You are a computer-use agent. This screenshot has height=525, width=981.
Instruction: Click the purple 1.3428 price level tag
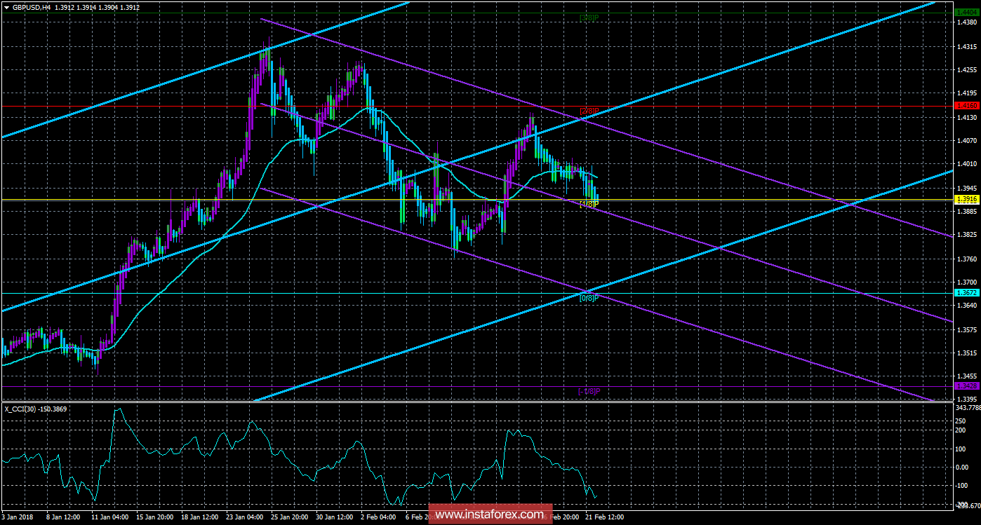click(967, 386)
